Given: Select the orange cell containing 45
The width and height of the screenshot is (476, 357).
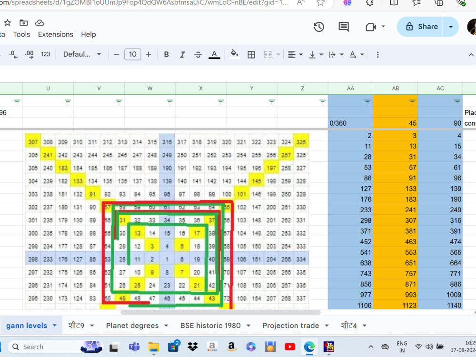Looking at the screenshot, I should coord(395,123).
